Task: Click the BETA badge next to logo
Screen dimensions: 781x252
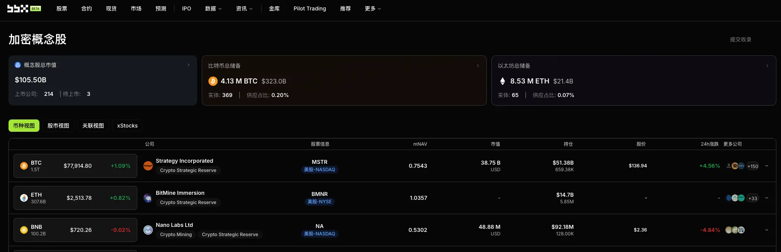Action: point(36,9)
